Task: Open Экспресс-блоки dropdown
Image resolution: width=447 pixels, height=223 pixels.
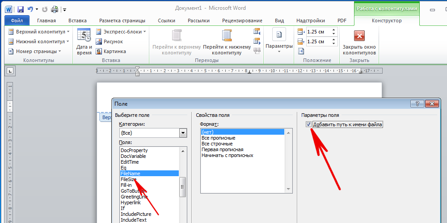Action: (x=121, y=32)
